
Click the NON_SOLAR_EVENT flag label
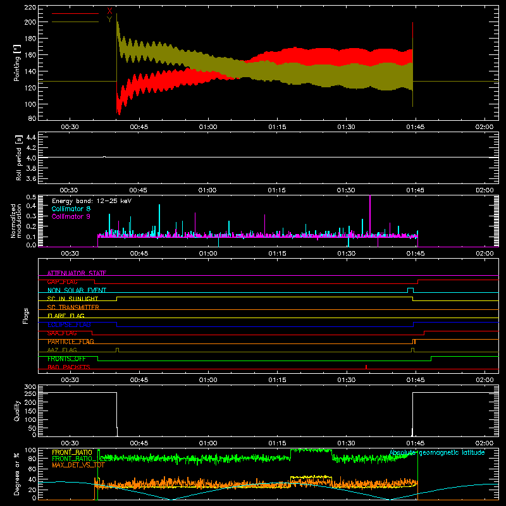tap(77, 290)
